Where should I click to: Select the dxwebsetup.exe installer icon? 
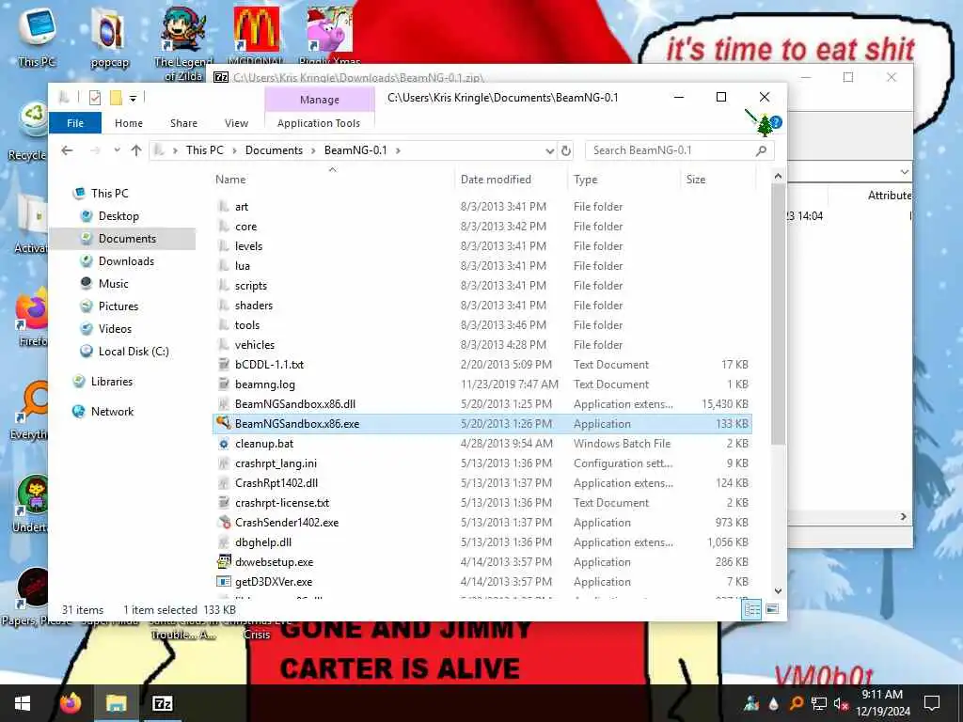click(x=224, y=562)
